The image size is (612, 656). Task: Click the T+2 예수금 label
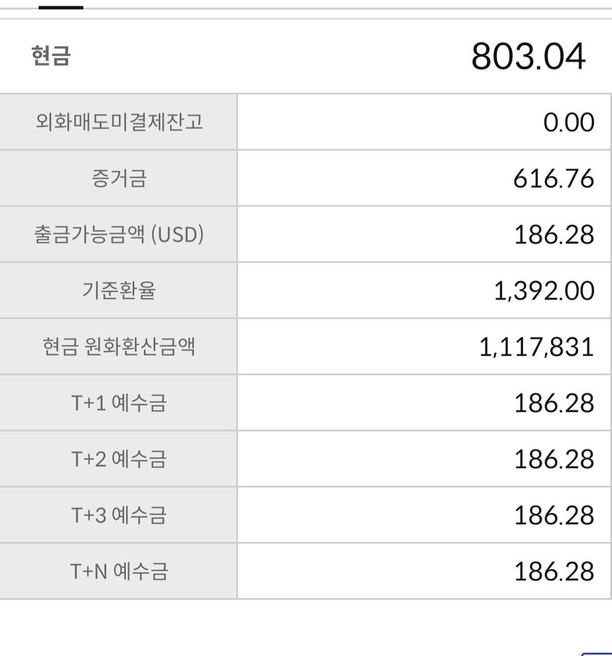(x=119, y=459)
